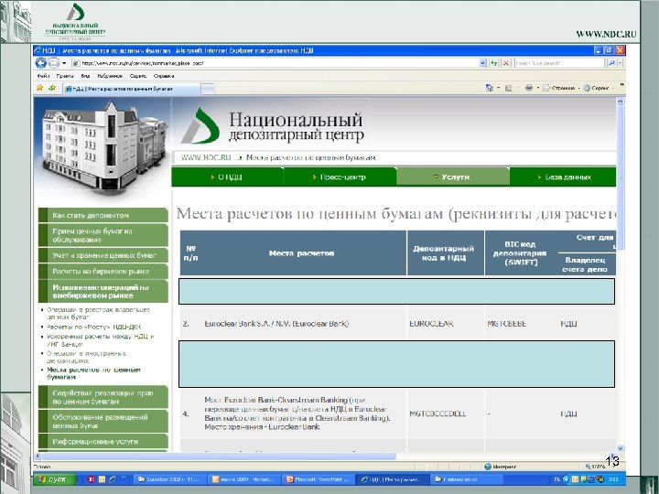Click the Internet Explorer quick launch icon

113,478
